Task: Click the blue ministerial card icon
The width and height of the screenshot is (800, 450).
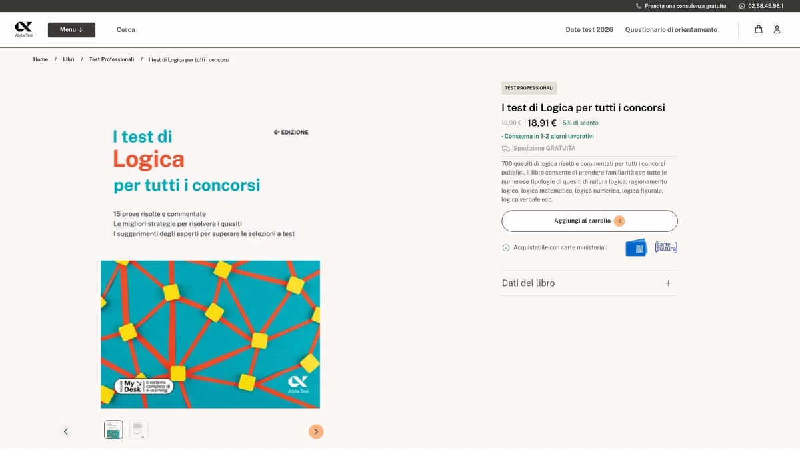Action: point(636,247)
